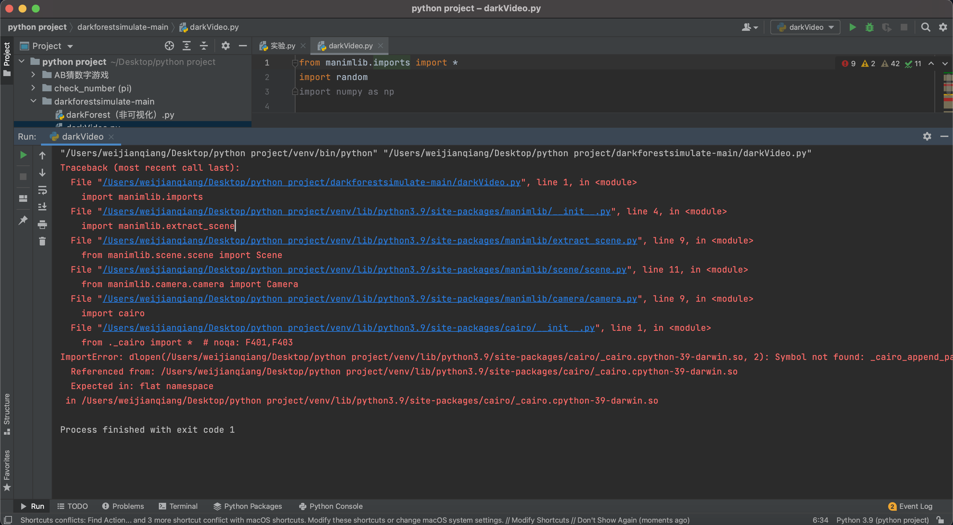Screen dimensions: 953x525
Task: Switch to the 实验.py editor tab
Action: point(282,46)
